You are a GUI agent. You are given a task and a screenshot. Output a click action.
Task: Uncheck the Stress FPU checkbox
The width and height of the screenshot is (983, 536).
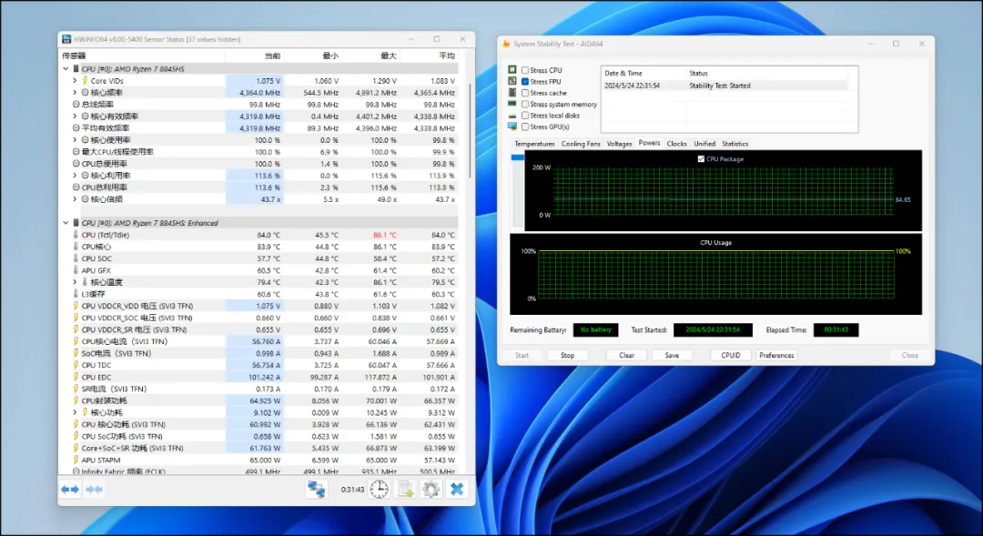525,82
